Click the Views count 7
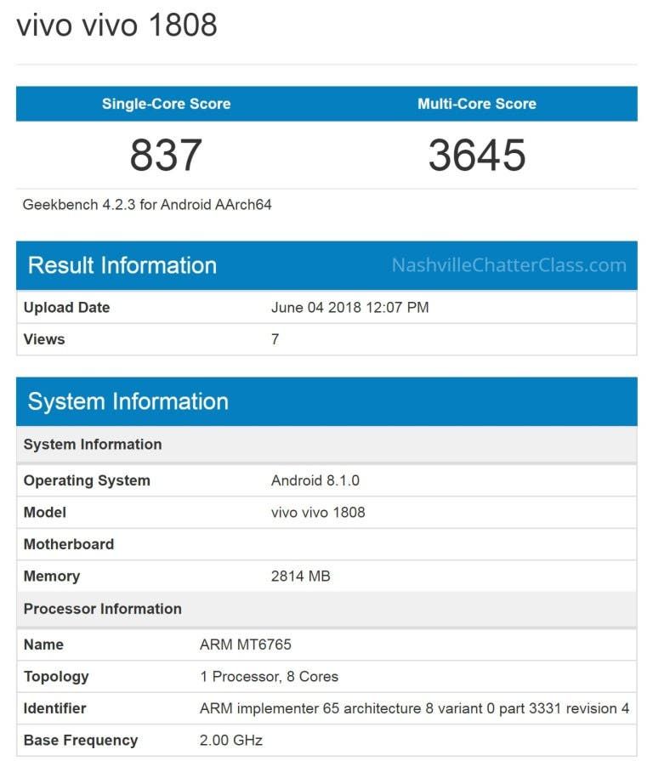 pos(275,339)
